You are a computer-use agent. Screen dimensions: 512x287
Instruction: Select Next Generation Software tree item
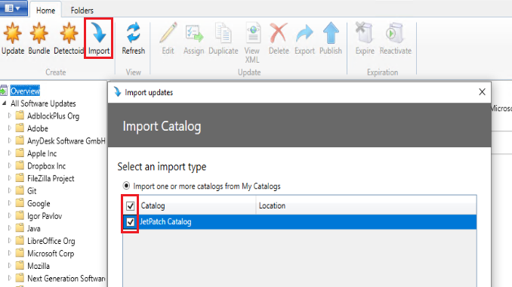66,279
